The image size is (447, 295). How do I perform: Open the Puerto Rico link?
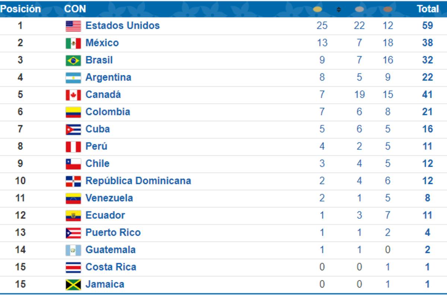click(113, 232)
